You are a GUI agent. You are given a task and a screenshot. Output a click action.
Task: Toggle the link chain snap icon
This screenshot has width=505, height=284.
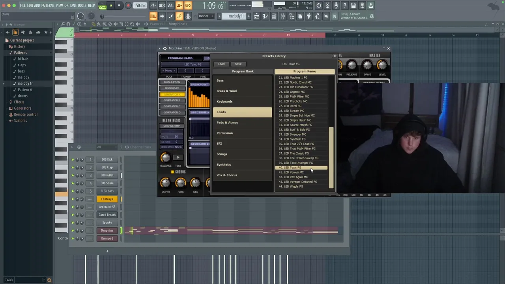coord(179,16)
